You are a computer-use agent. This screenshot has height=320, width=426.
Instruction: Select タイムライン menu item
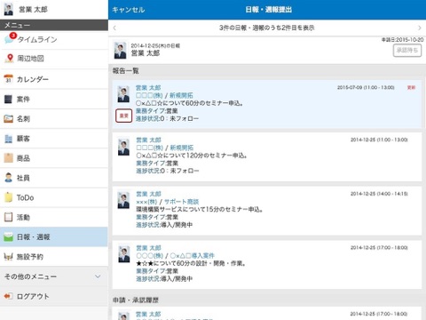coord(54,39)
